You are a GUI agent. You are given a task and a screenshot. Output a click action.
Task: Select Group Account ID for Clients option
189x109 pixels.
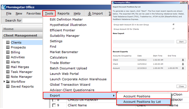[x=174, y=29]
